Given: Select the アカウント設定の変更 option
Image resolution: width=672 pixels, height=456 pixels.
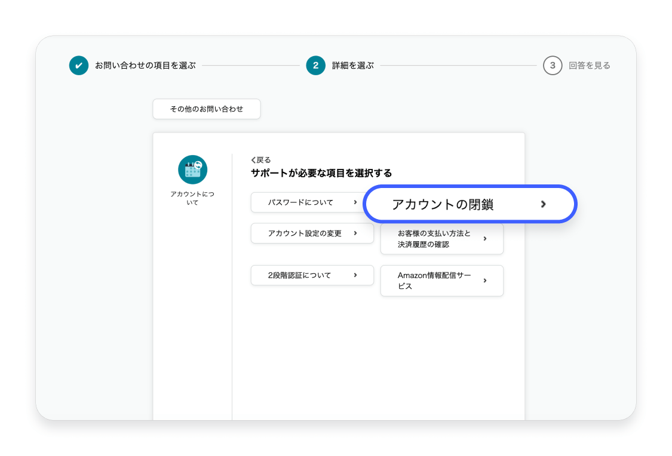Looking at the screenshot, I should pyautogui.click(x=305, y=233).
